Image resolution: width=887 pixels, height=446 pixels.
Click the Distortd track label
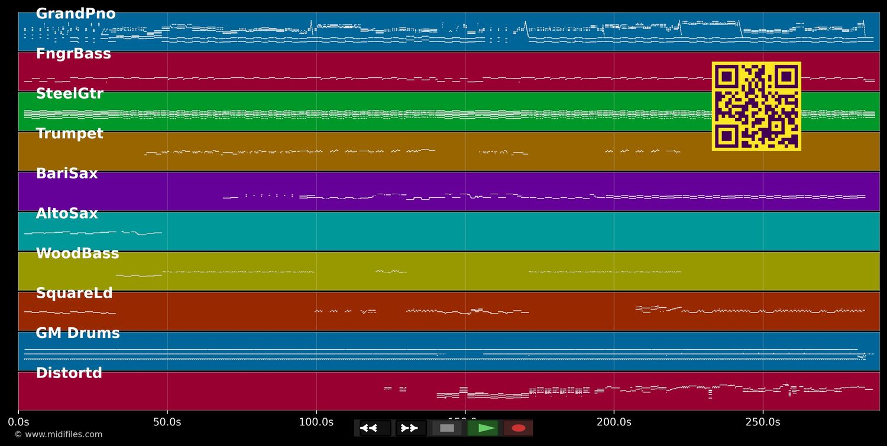tap(69, 373)
